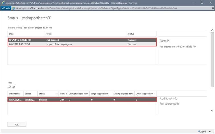The image size is (215, 134).
Task: Select the Job Created event row
Action: pos(82,40)
